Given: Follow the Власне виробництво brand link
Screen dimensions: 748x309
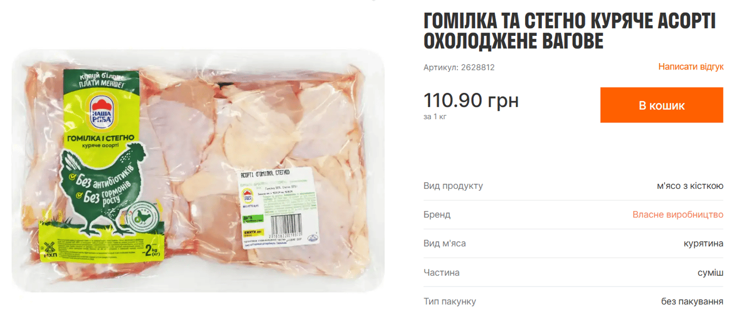Looking at the screenshot, I should pos(678,214).
